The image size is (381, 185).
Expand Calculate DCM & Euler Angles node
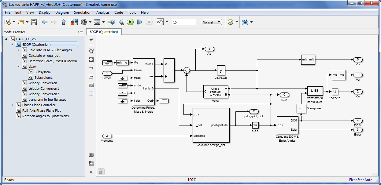(x=18, y=50)
